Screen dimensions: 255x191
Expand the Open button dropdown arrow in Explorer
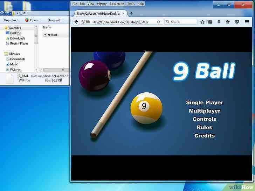(40, 20)
